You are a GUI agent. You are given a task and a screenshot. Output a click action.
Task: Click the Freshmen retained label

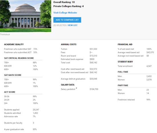[x=126, y=100]
